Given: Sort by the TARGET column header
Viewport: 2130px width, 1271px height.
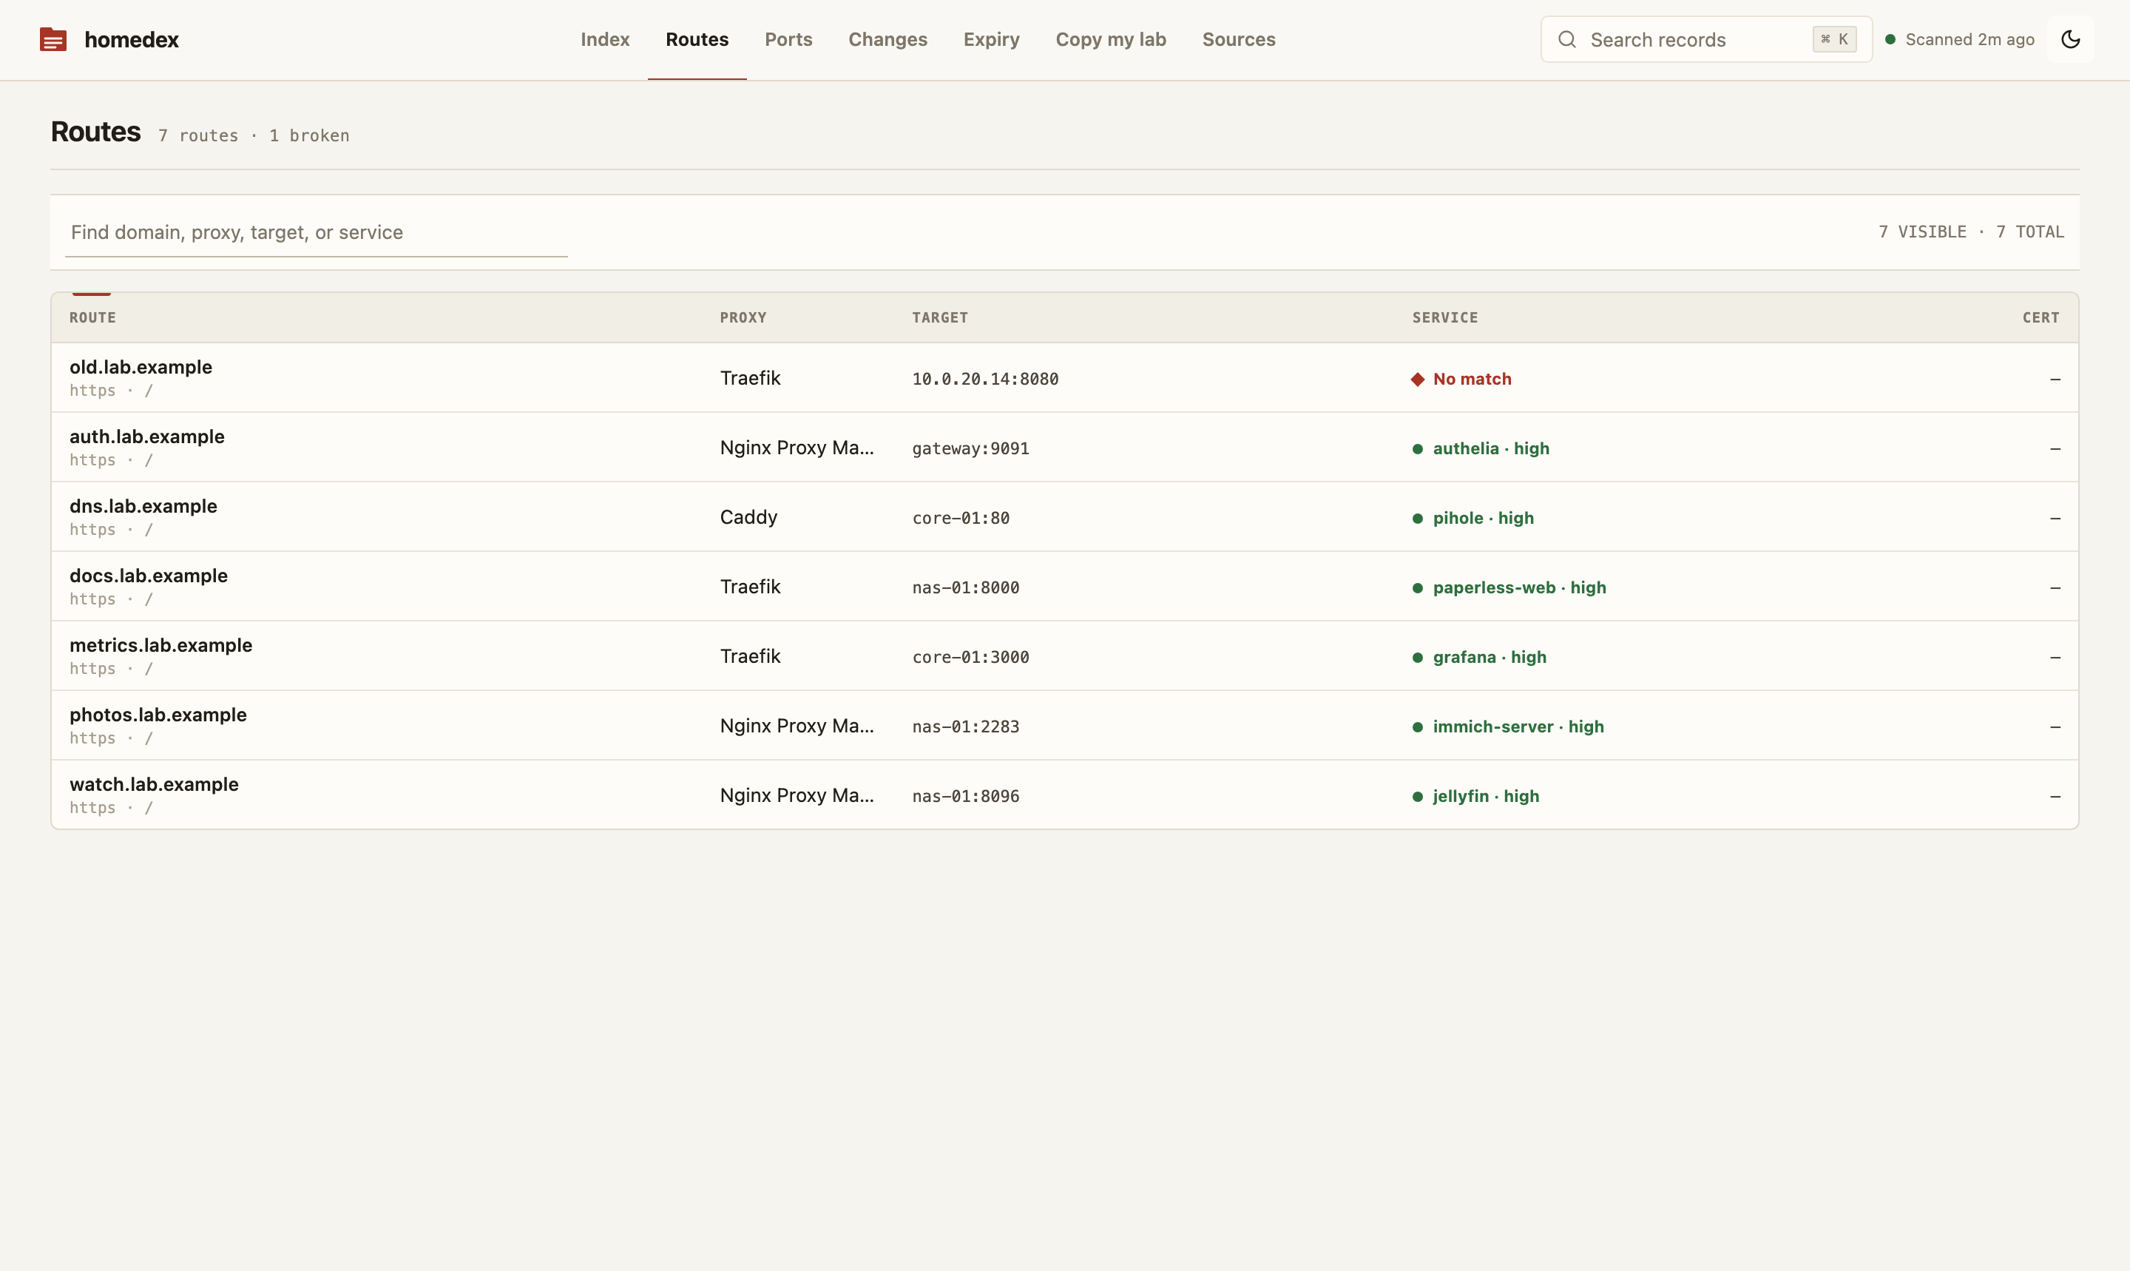Looking at the screenshot, I should (x=939, y=318).
